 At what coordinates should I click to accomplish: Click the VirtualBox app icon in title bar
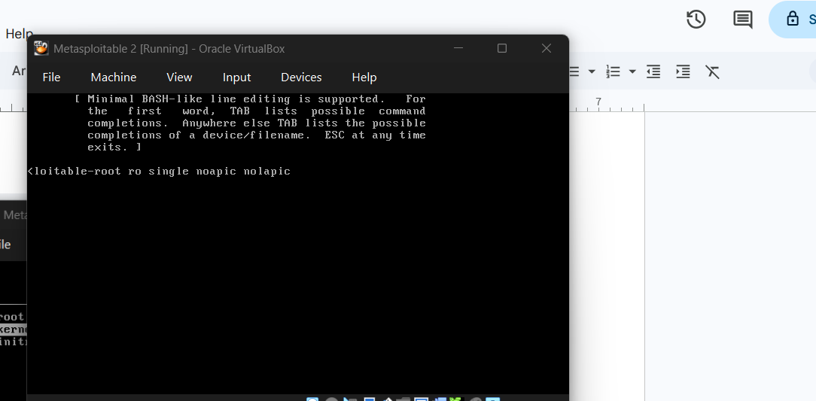click(x=41, y=49)
